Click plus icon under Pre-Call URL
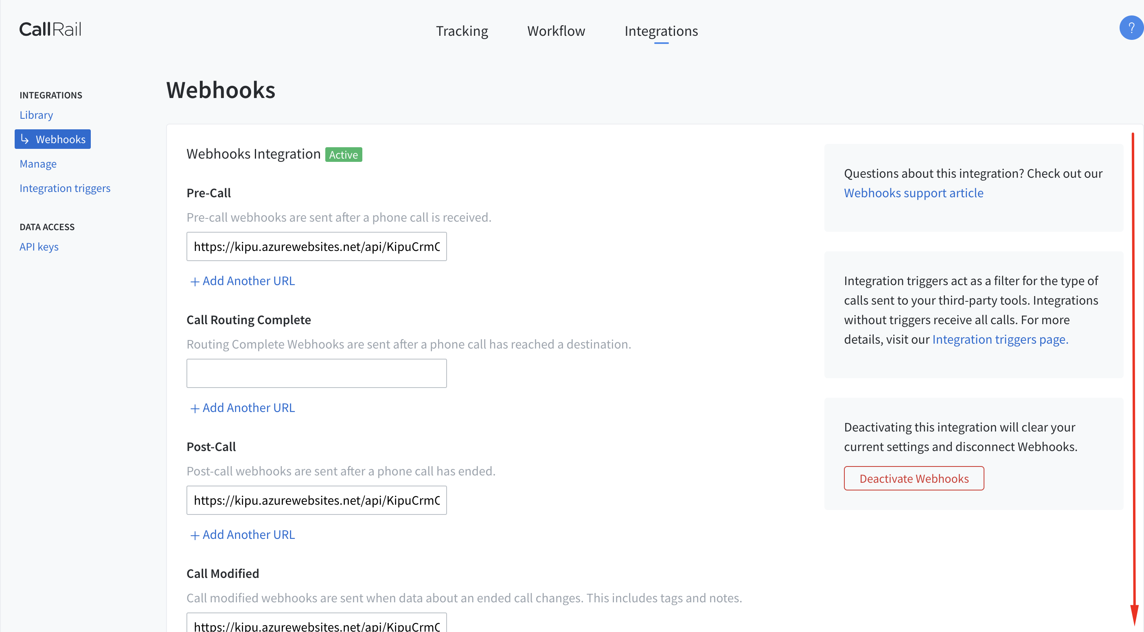1144x632 pixels. click(x=194, y=281)
